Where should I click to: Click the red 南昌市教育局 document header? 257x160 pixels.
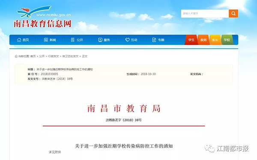124,108
